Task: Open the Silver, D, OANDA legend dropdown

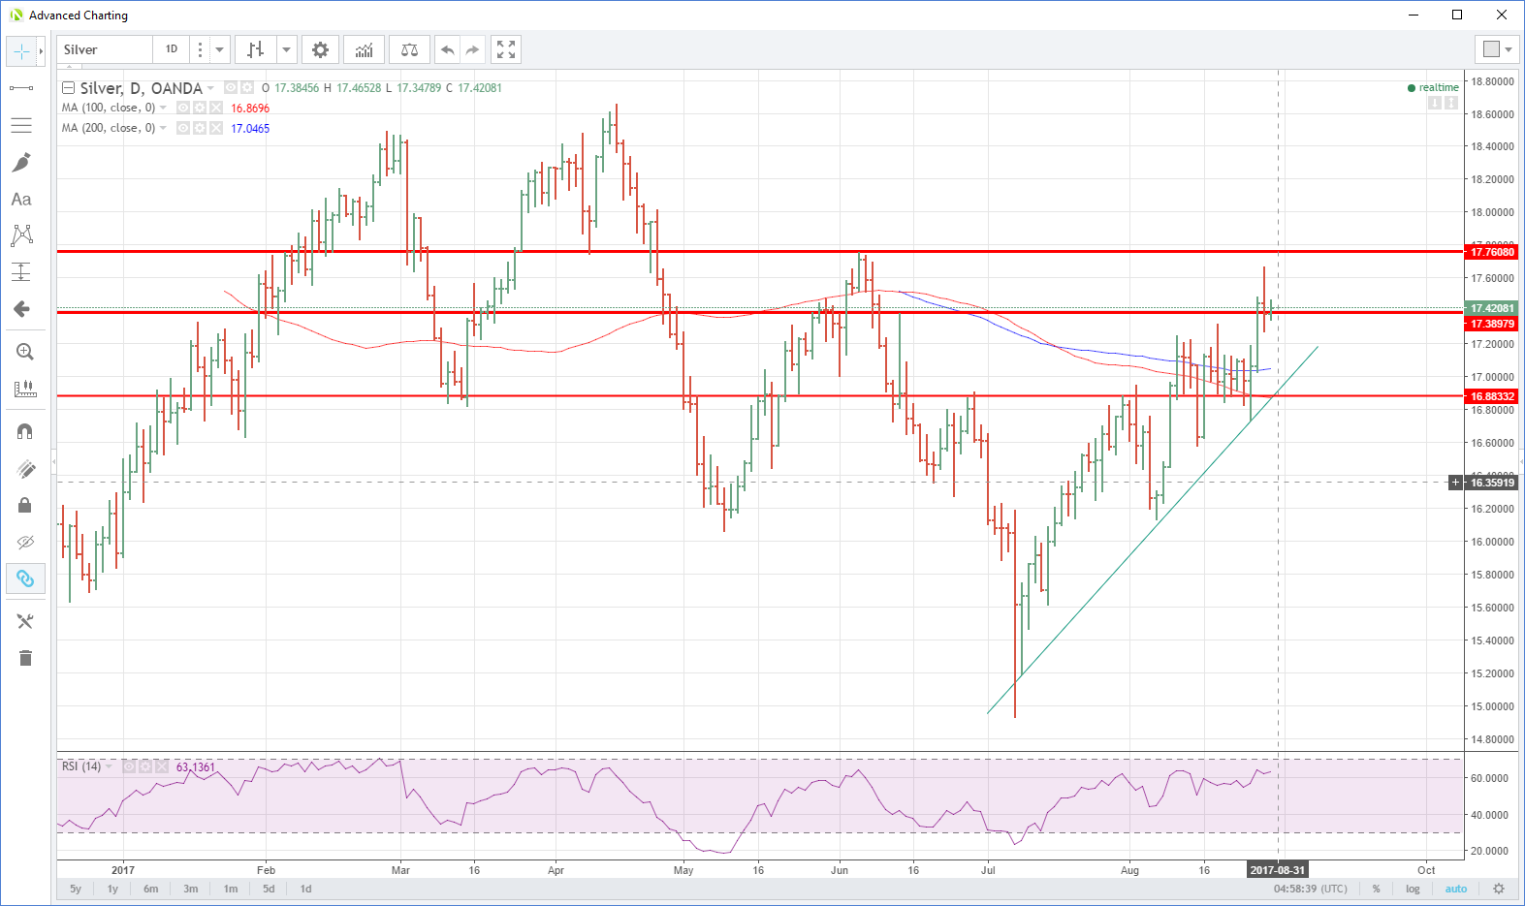Action: click(210, 88)
